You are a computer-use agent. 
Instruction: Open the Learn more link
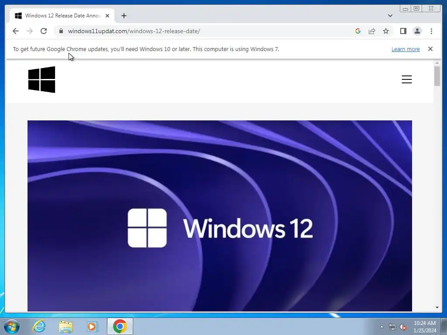pos(406,49)
